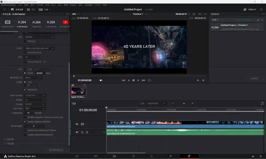Select the automatic keyframes radio button

(25, 82)
